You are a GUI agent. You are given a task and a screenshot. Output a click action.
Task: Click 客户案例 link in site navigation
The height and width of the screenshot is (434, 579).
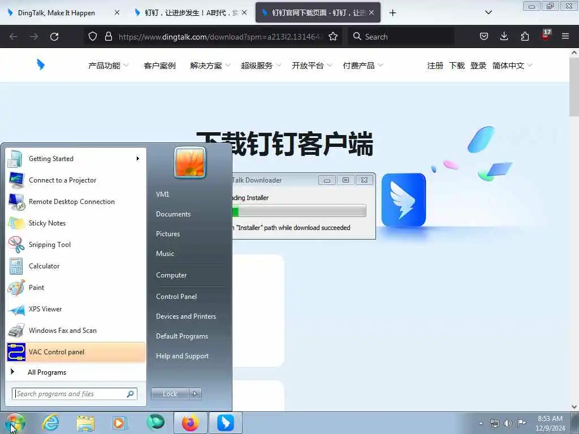click(x=159, y=66)
